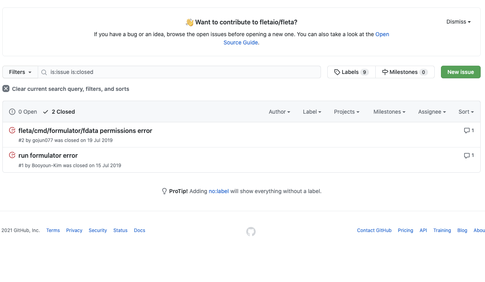Click the search magnifier icon

(x=44, y=72)
